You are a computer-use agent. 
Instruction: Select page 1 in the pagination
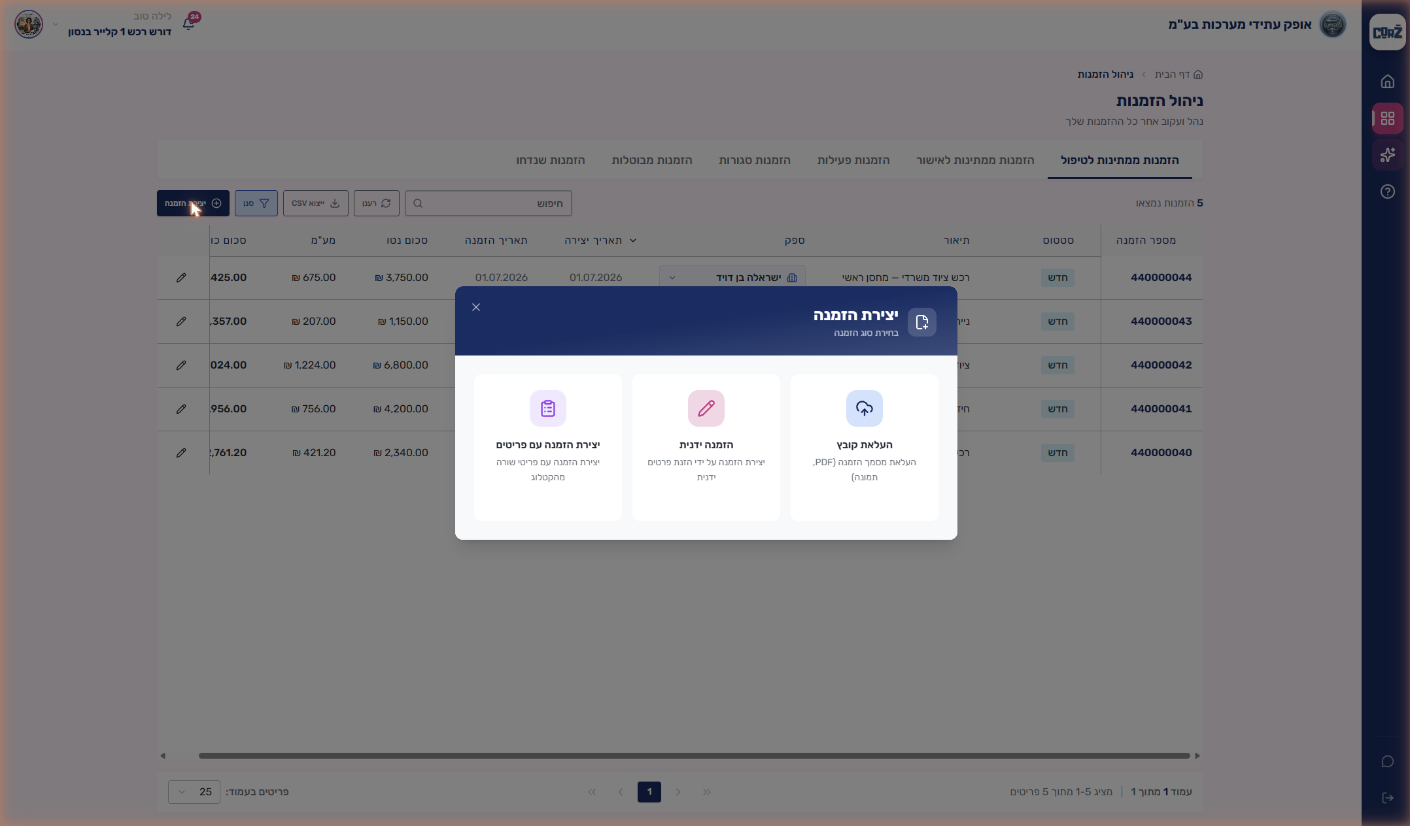pyautogui.click(x=649, y=792)
